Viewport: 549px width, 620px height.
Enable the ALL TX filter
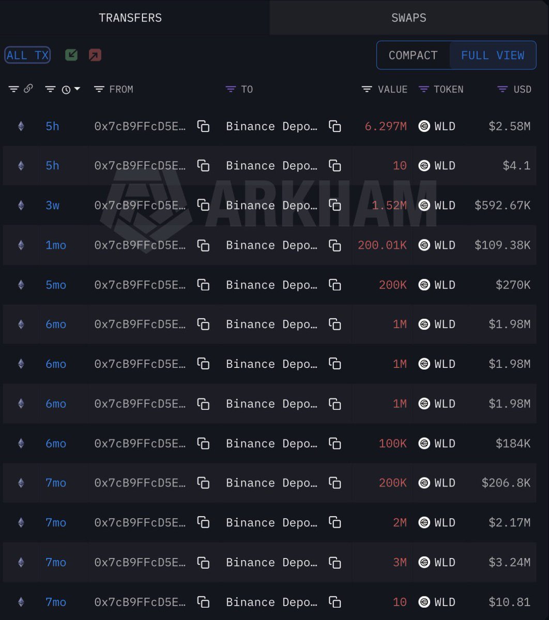[x=27, y=55]
